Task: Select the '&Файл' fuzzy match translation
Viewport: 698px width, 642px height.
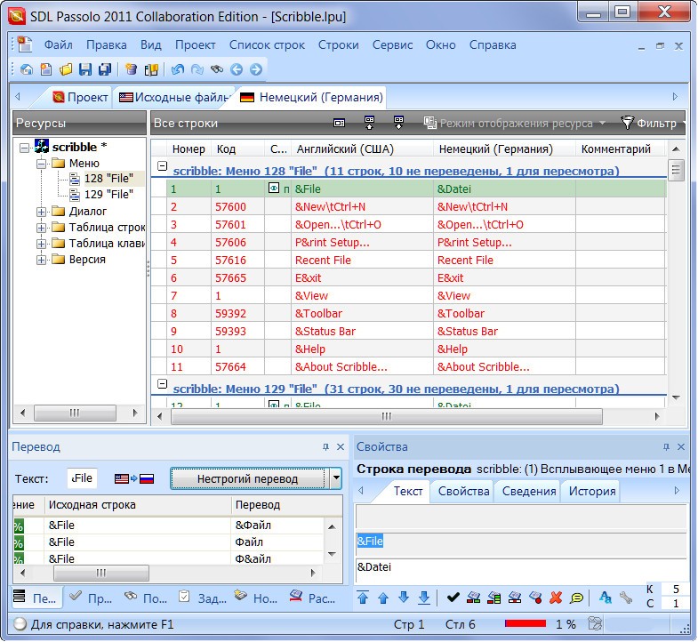Action: click(253, 525)
